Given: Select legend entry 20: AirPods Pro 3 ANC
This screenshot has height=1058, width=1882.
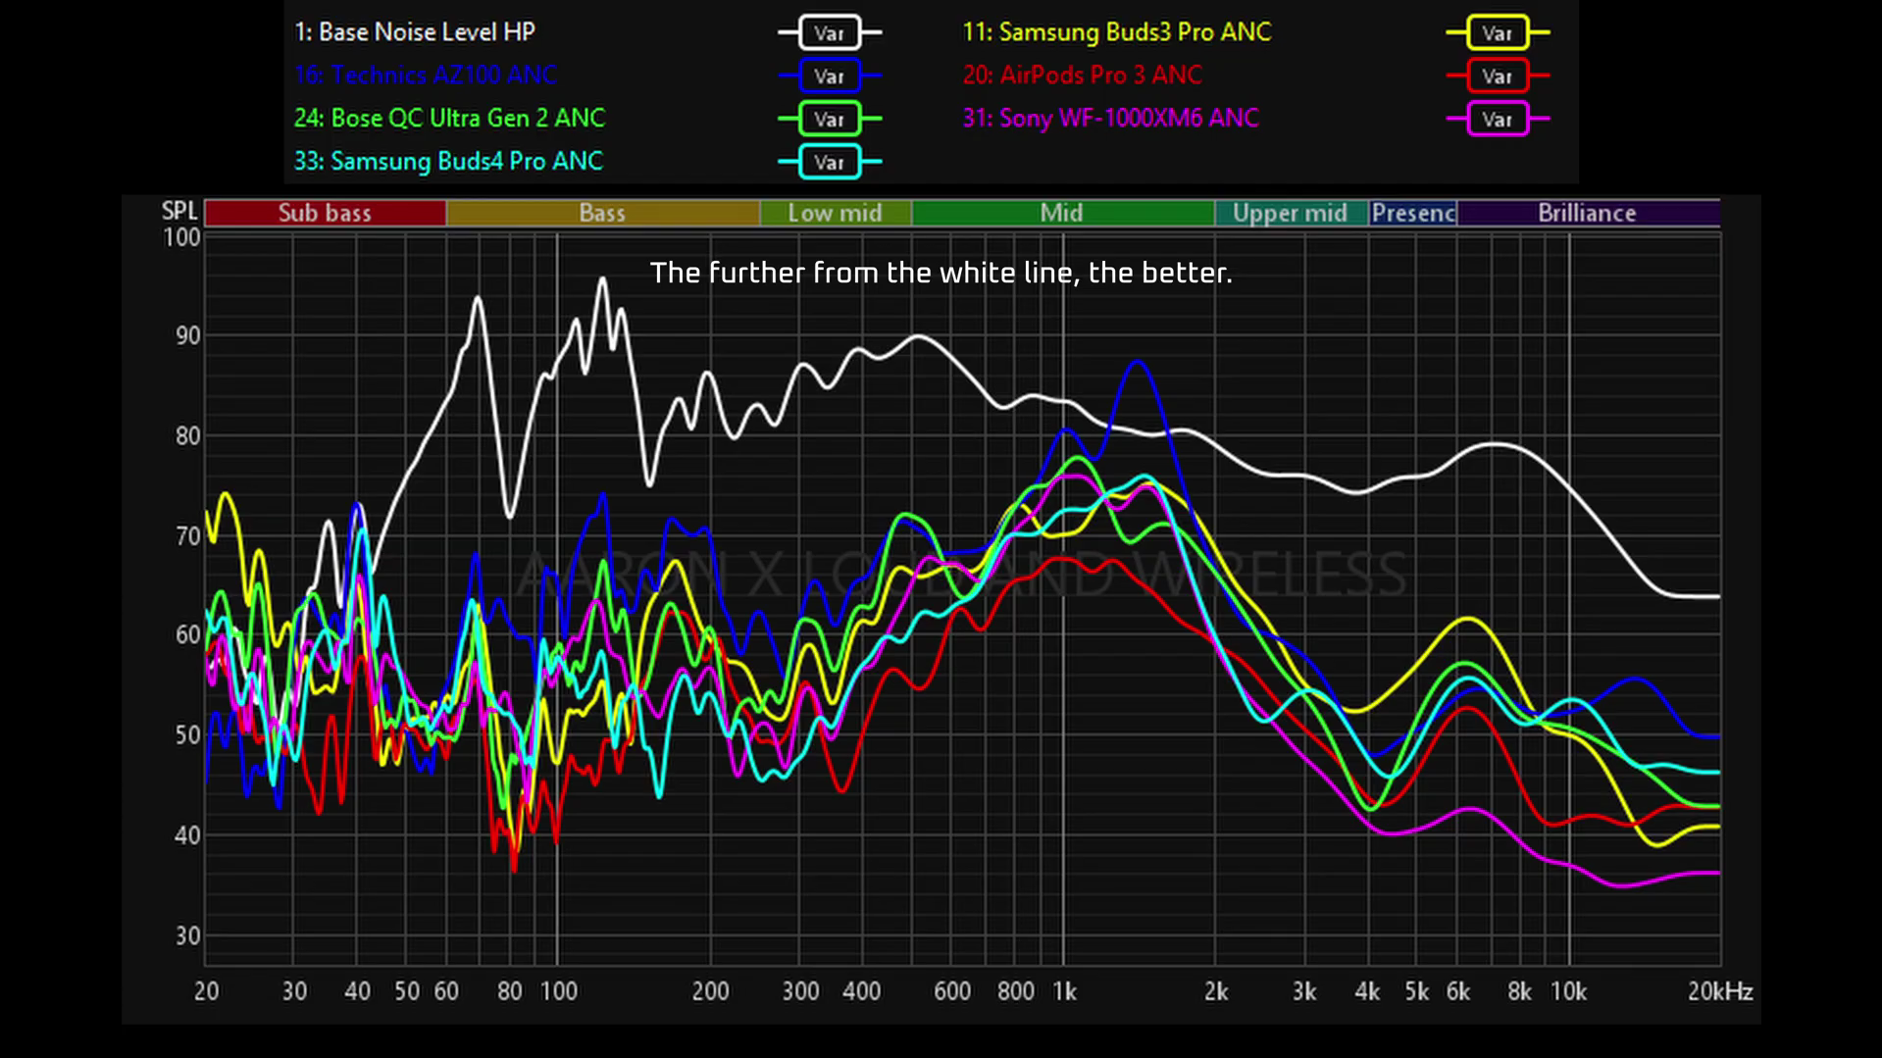Looking at the screenshot, I should click(x=1083, y=76).
